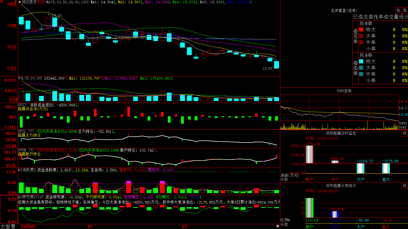The image size is (408, 229).
Task: Click the SVSH (7) indicator label
Action: (x=26, y=150)
